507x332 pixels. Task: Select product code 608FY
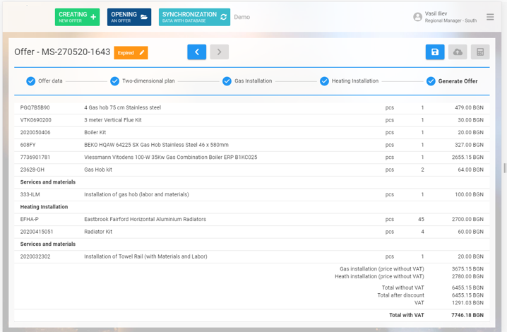click(x=28, y=145)
